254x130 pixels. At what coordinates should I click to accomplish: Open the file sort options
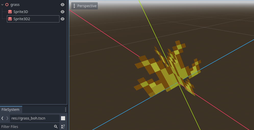pos(63,127)
